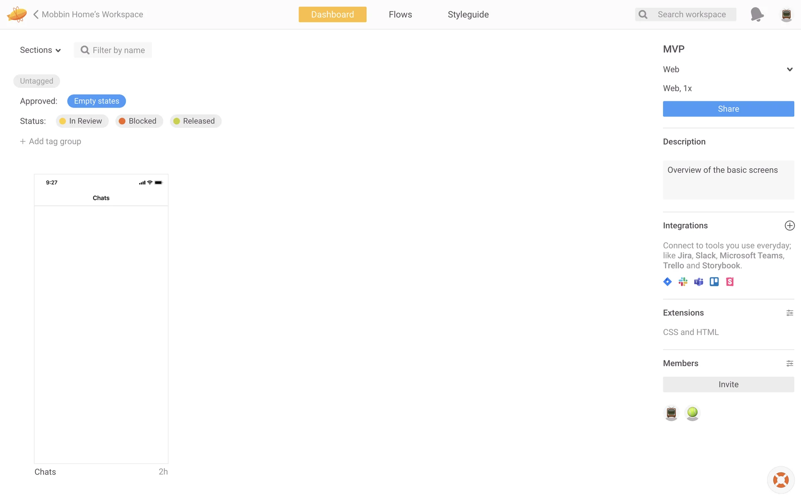Expand the Sections dropdown
Screen dimensions: 801x500
(40, 50)
